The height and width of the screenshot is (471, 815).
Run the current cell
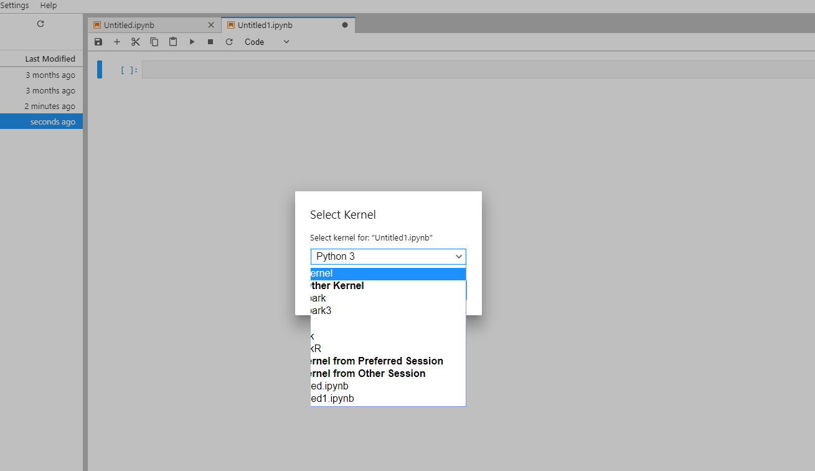pos(192,42)
